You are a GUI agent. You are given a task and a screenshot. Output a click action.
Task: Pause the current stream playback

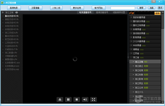click(x=68, y=99)
